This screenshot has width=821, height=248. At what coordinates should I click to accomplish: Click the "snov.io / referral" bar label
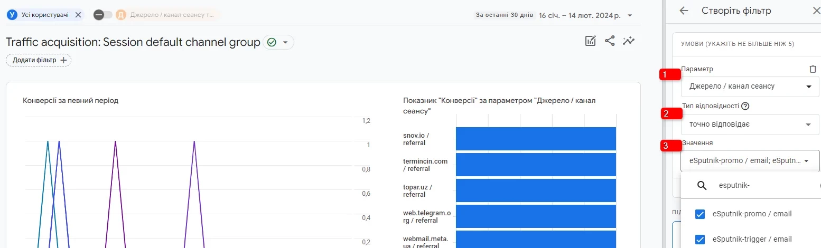417,139
